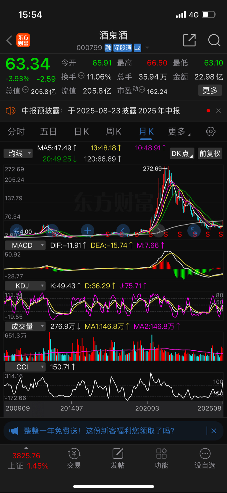
Task: Tap the 融 margin badge
Action: pyautogui.click(x=108, y=48)
